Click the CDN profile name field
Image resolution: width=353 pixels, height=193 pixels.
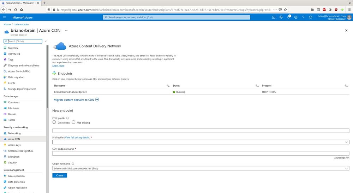click(x=201, y=131)
